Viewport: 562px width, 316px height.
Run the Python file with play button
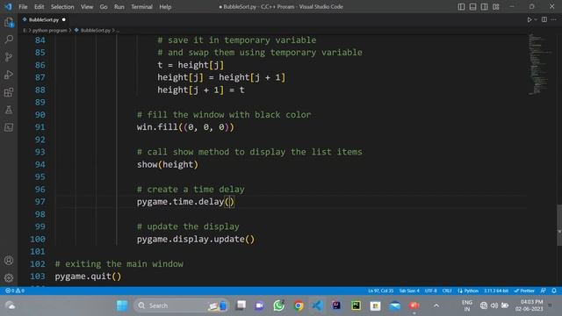pyautogui.click(x=529, y=19)
